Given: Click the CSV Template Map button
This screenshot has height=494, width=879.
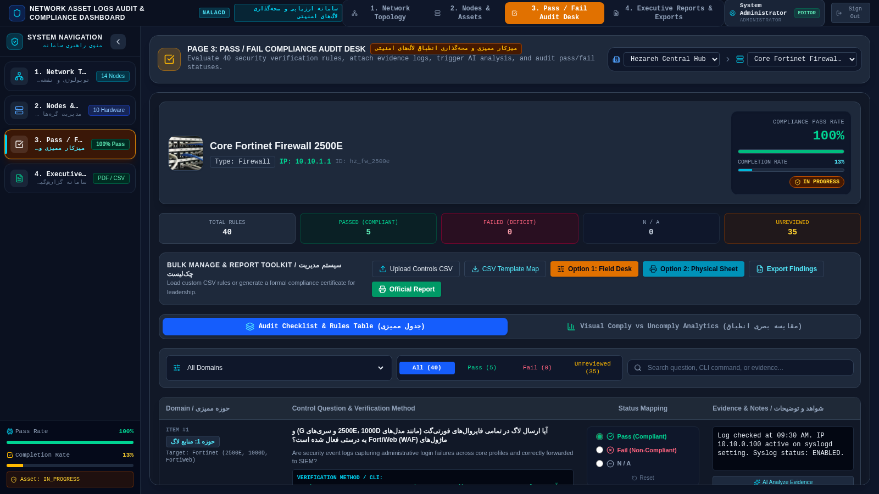Looking at the screenshot, I should [x=505, y=269].
